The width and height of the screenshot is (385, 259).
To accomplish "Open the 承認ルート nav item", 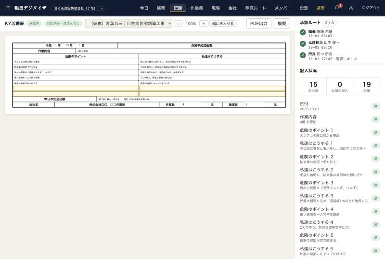I will pos(256,8).
